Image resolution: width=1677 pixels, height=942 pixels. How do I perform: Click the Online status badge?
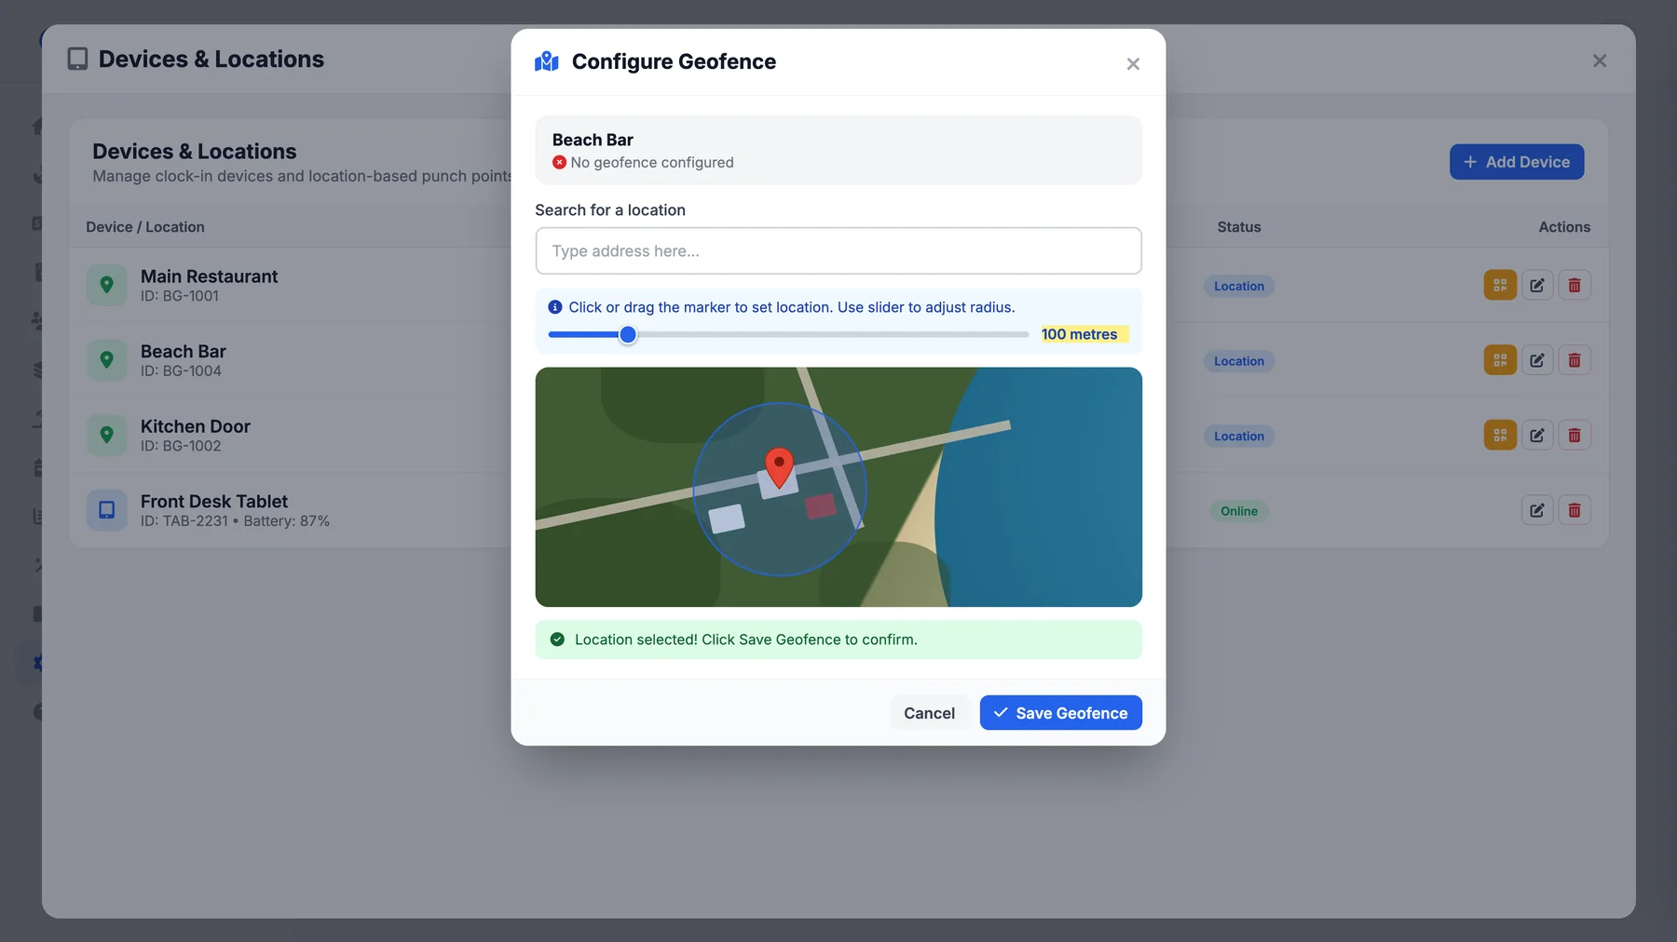[x=1239, y=511]
